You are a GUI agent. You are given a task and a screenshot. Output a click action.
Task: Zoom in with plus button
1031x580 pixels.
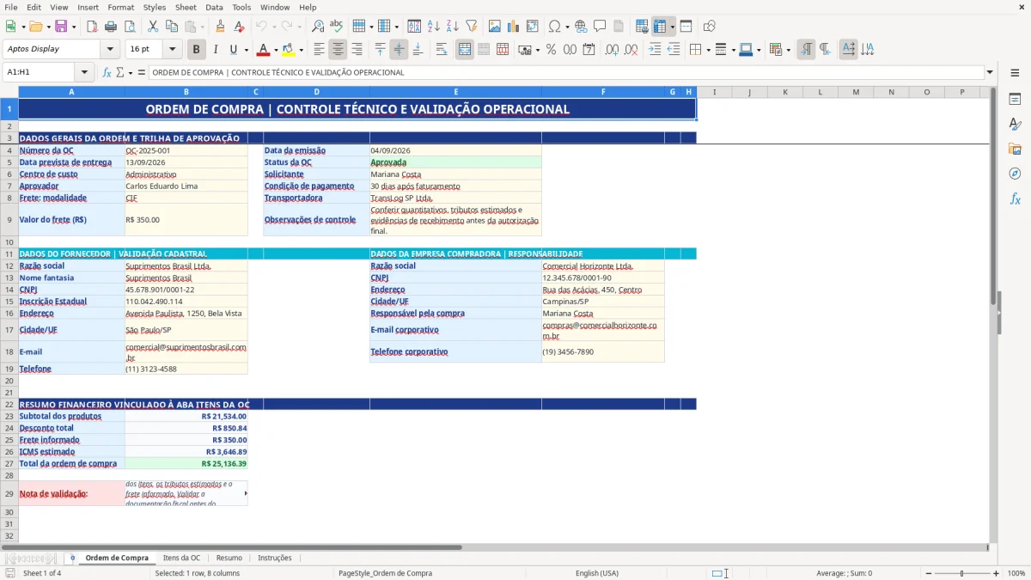(x=997, y=573)
